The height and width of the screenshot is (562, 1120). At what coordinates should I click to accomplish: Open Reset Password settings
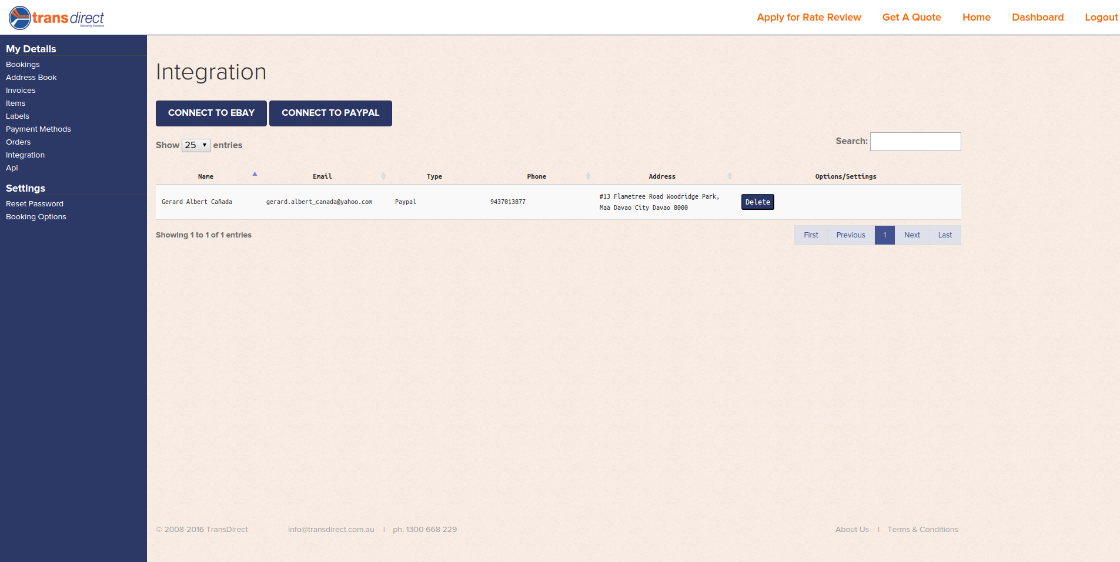click(x=35, y=204)
